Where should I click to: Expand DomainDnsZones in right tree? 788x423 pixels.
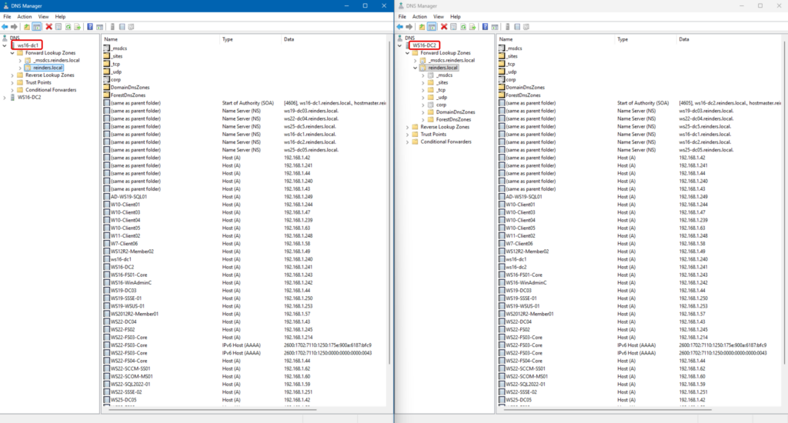point(423,112)
